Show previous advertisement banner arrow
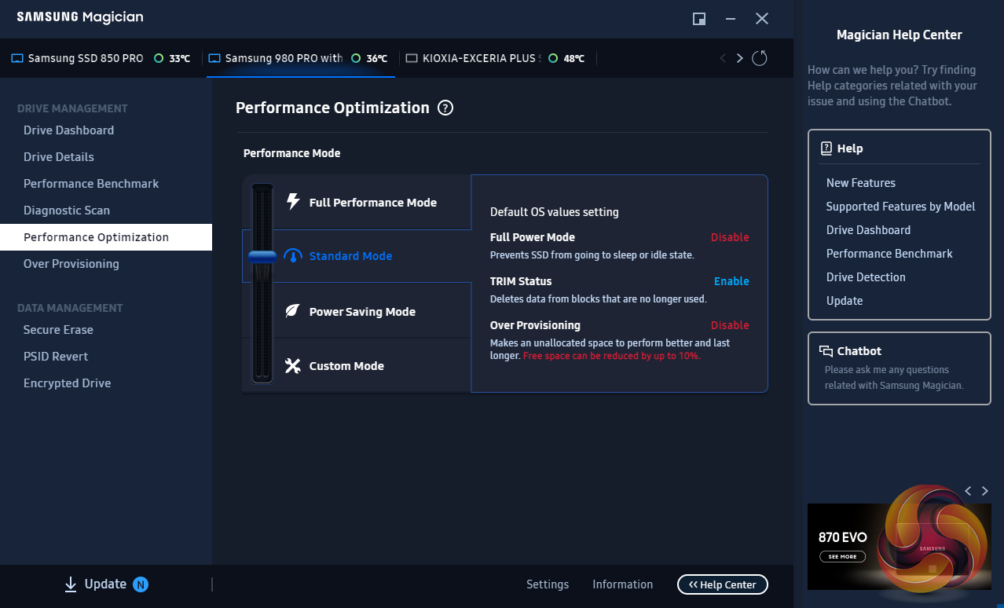 (968, 491)
